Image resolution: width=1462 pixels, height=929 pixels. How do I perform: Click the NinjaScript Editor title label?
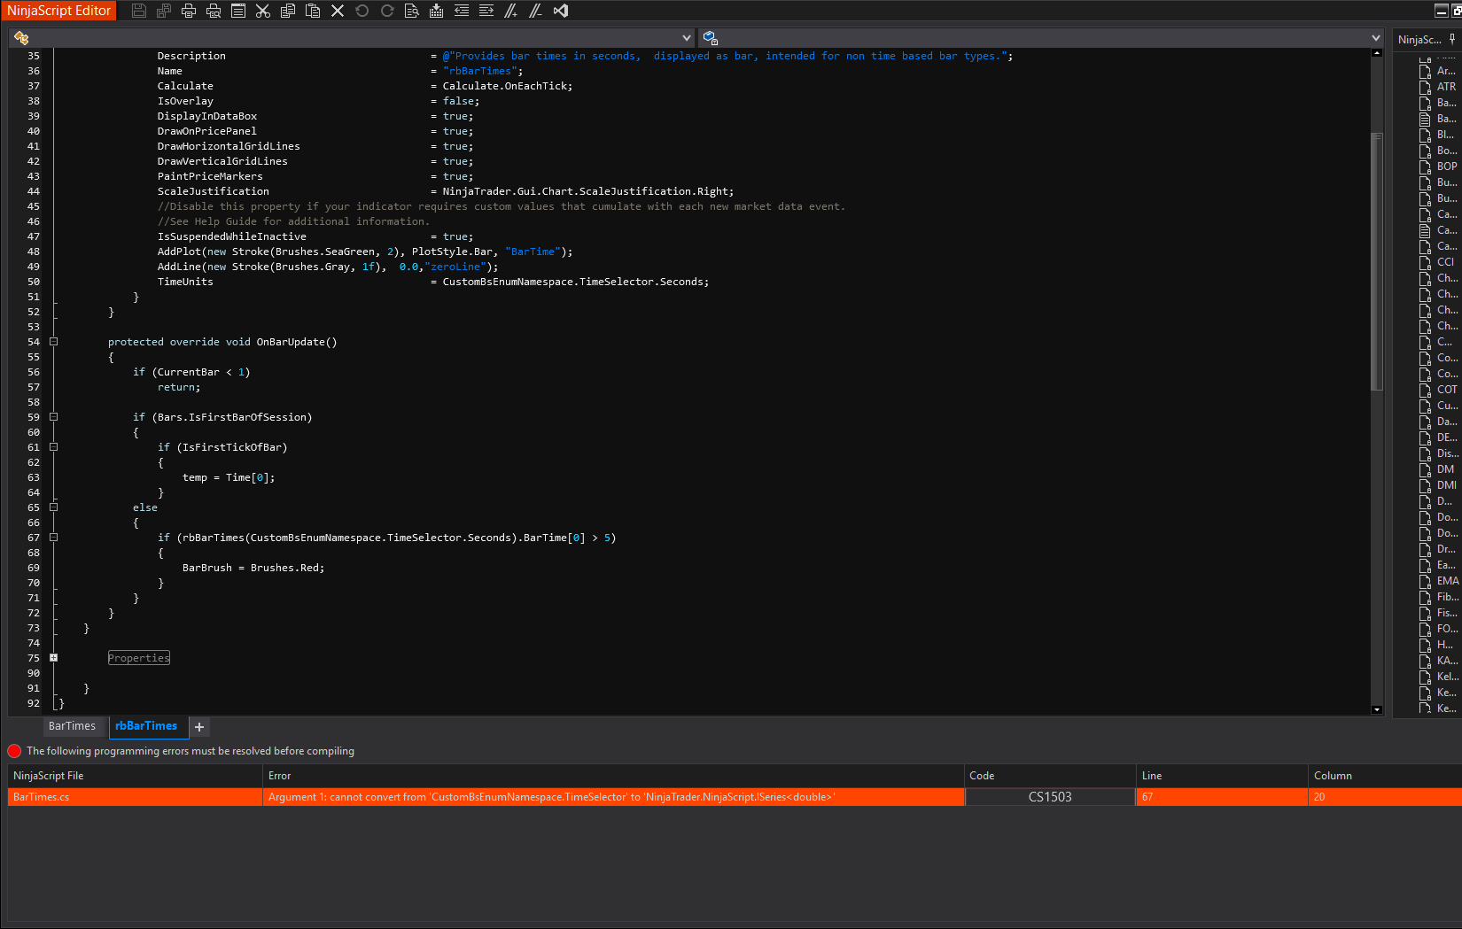click(x=58, y=11)
